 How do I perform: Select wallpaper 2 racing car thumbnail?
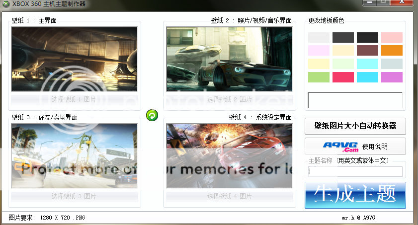229,59
